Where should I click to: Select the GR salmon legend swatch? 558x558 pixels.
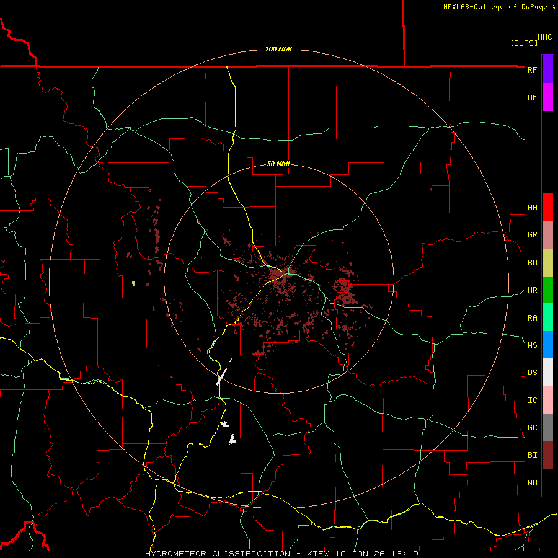coord(547,235)
